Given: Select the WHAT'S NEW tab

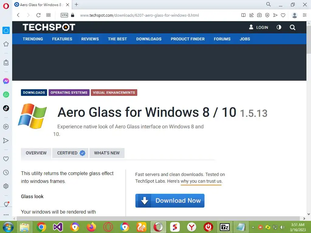Looking at the screenshot, I should 107,153.
